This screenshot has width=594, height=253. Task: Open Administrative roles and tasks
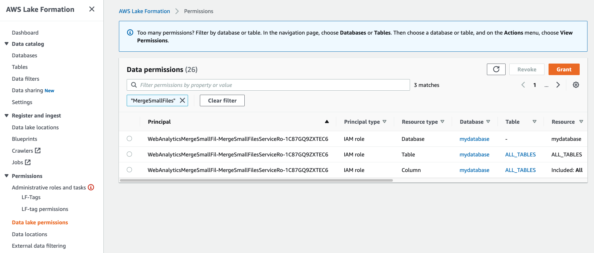coord(49,188)
